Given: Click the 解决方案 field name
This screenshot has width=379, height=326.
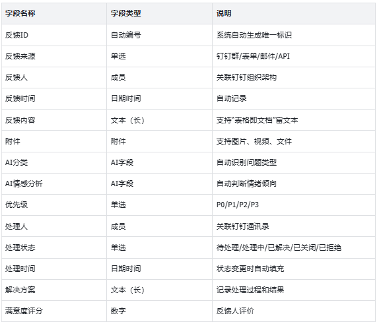Looking at the screenshot, I should [20, 290].
